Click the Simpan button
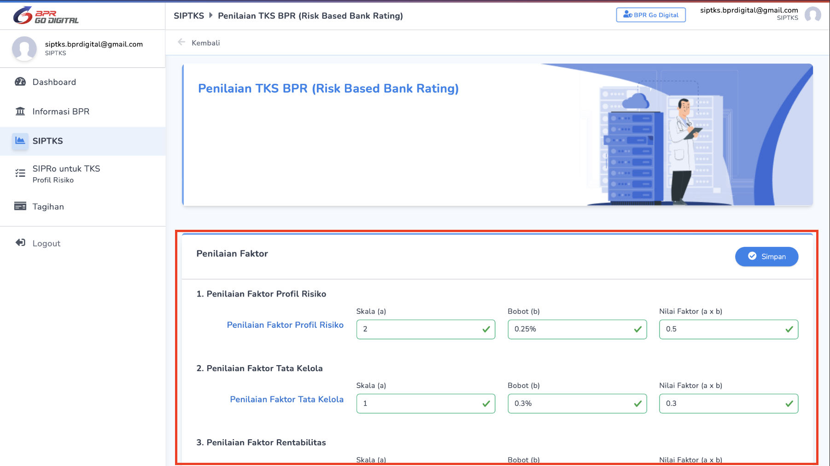The width and height of the screenshot is (830, 466). pyautogui.click(x=766, y=256)
